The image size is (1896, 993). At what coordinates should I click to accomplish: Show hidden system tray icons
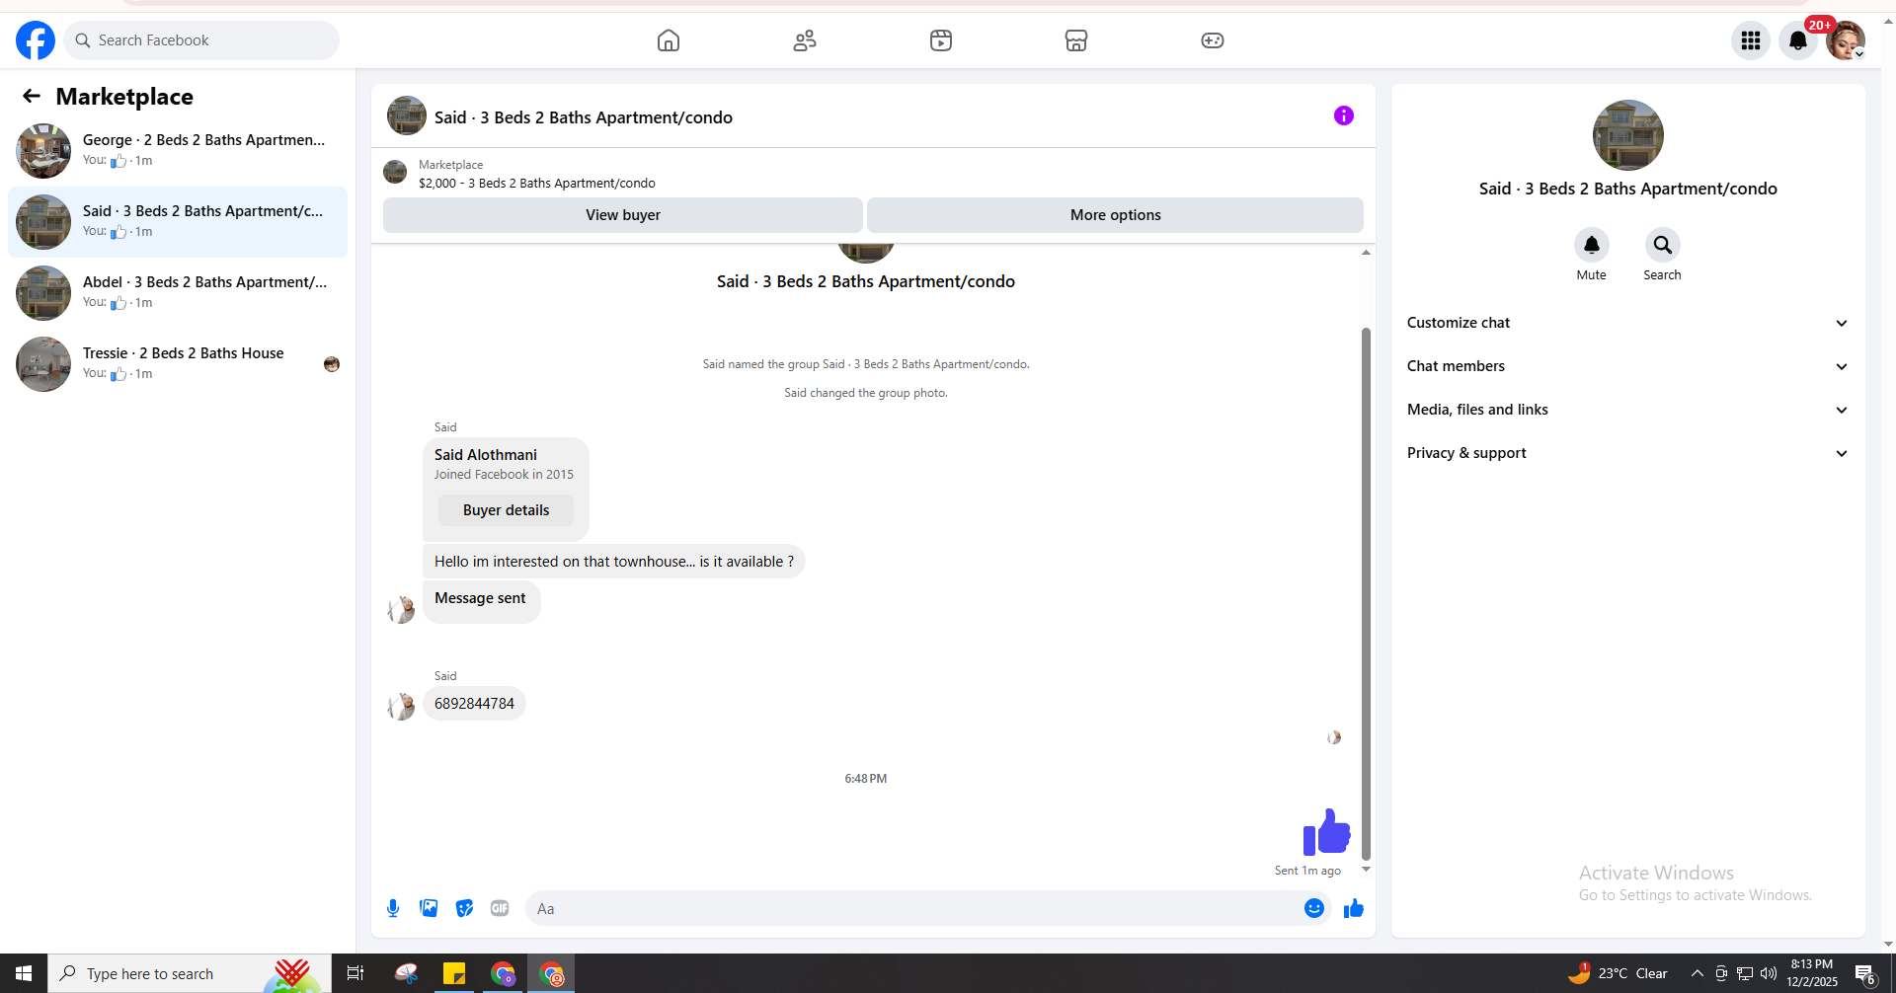pos(1698,974)
